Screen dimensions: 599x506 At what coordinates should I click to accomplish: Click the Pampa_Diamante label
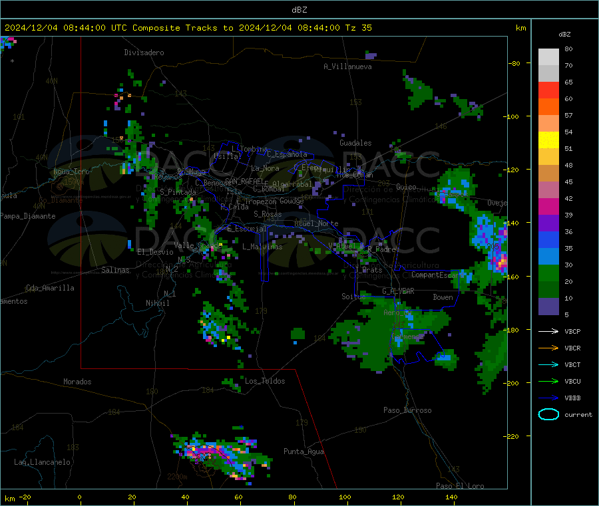coord(28,216)
